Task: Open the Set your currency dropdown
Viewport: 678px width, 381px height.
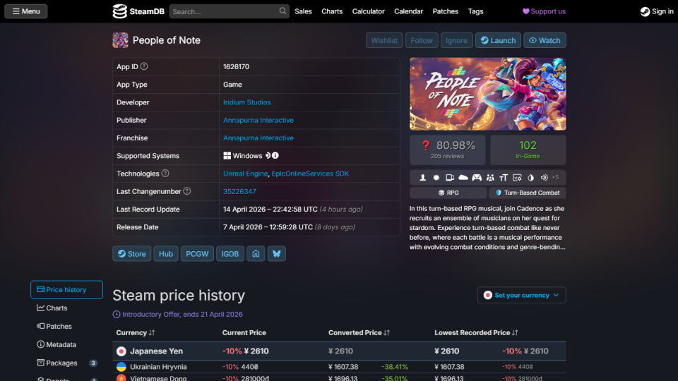Action: 521,295
